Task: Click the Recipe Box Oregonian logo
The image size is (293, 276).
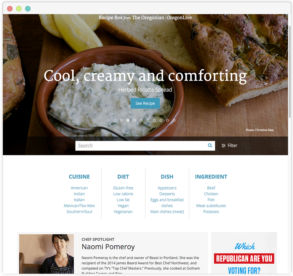Action: click(145, 18)
